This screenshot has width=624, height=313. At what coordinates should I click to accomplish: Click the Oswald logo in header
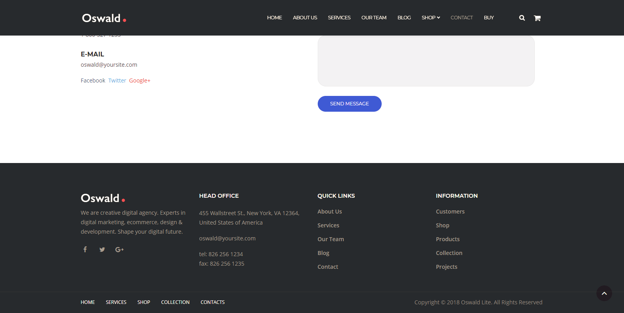click(x=104, y=18)
